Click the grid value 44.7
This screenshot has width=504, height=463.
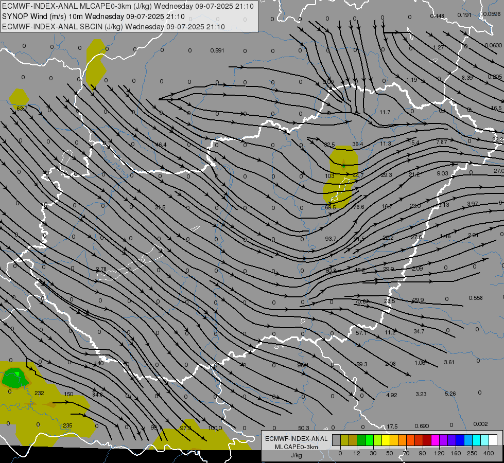click(x=358, y=175)
